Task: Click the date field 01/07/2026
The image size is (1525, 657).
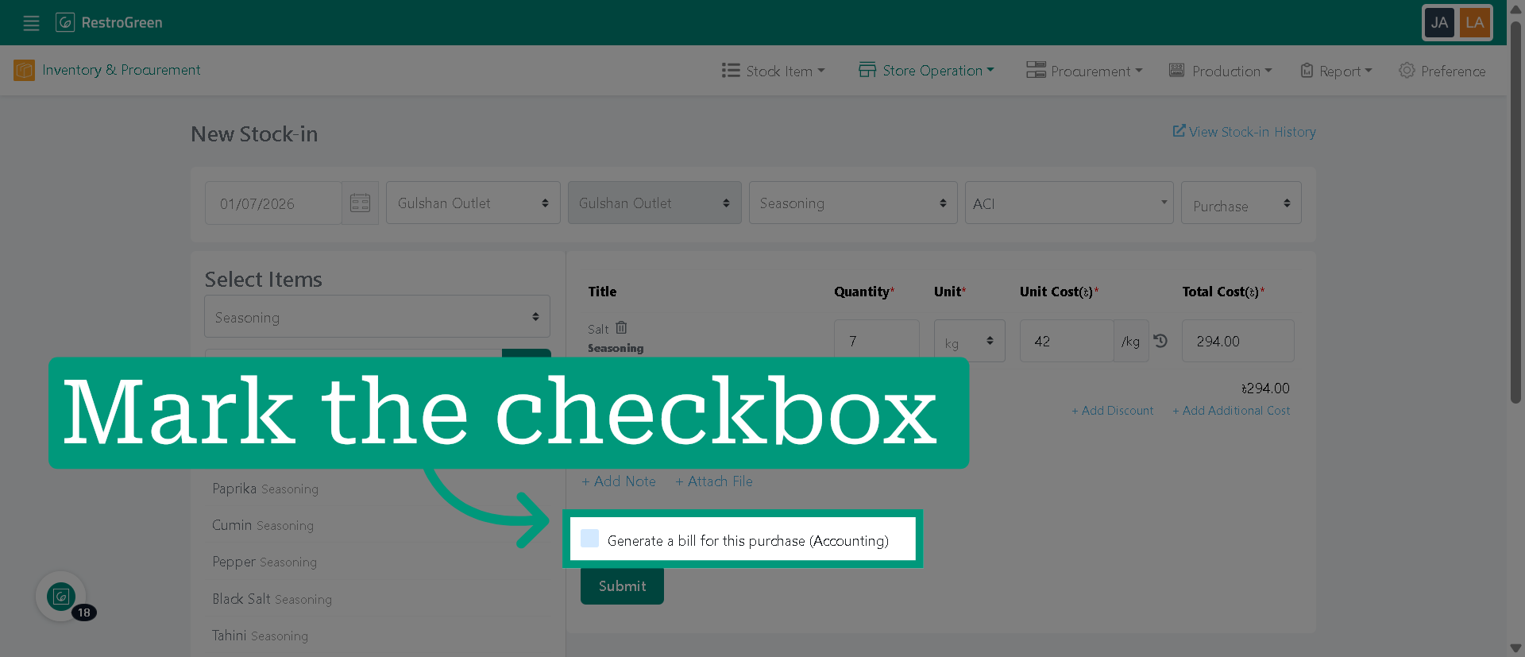Action: pyautogui.click(x=273, y=203)
